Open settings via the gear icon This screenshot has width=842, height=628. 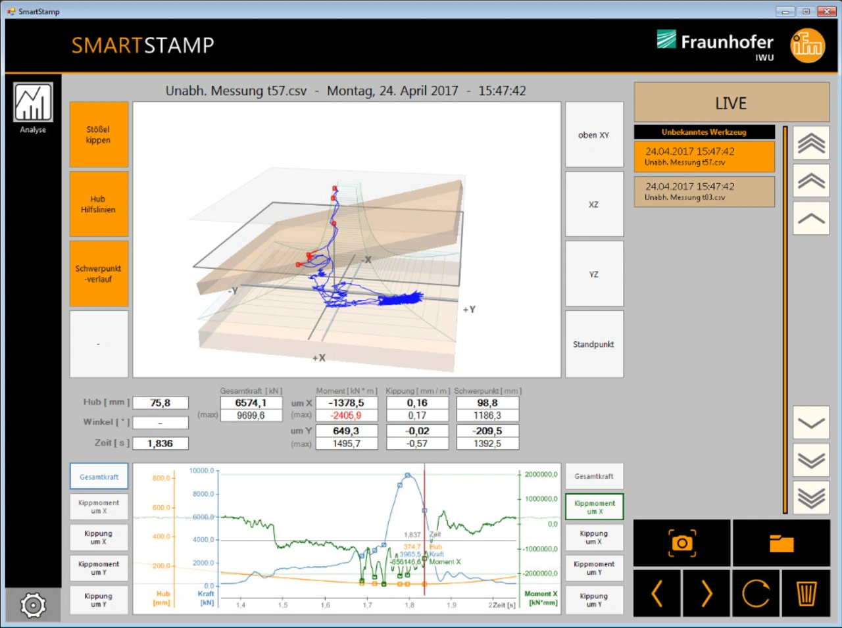(33, 604)
